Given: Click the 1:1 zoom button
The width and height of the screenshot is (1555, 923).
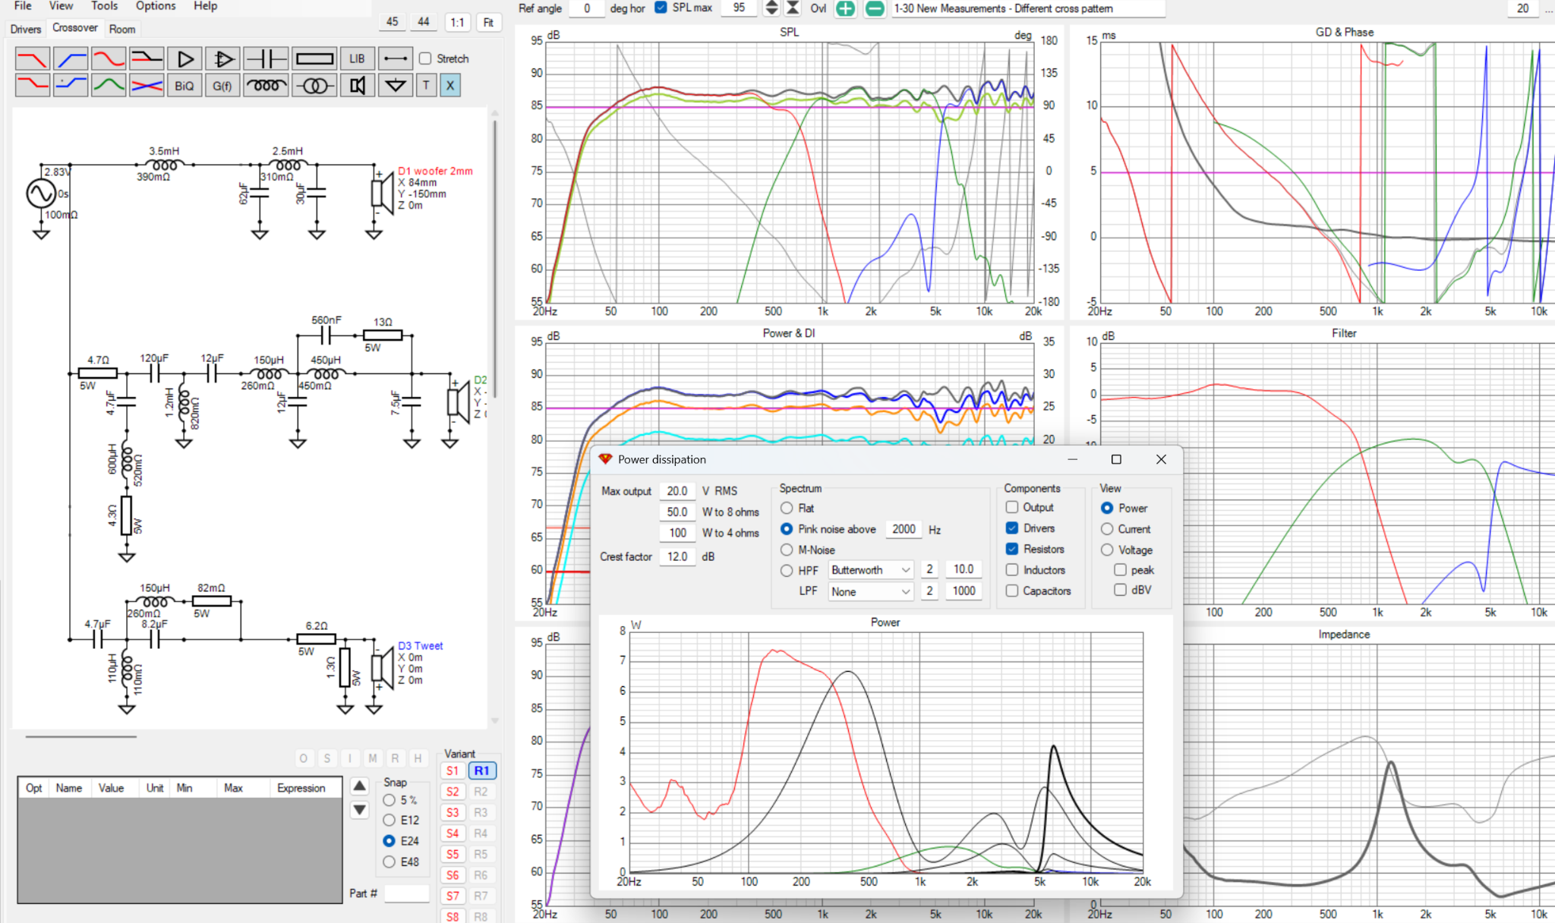Looking at the screenshot, I should click(457, 22).
